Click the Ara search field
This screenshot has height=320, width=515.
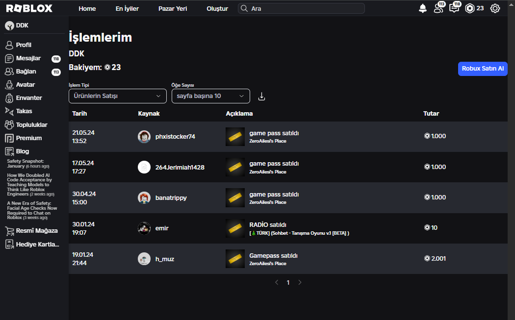pos(301,8)
